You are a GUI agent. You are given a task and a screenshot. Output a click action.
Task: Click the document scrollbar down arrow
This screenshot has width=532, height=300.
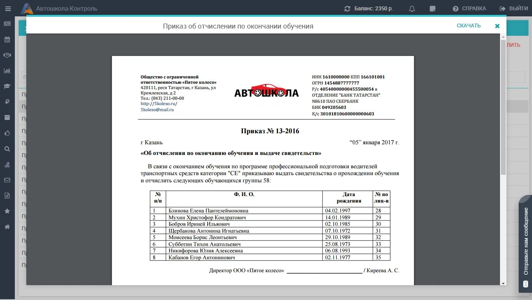(x=503, y=283)
